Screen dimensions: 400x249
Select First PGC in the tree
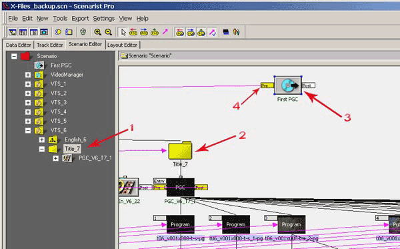tap(61, 65)
